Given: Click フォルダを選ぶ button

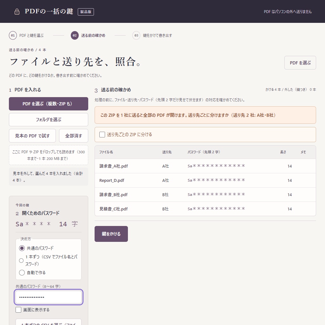Looking at the screenshot, I should [x=49, y=120].
